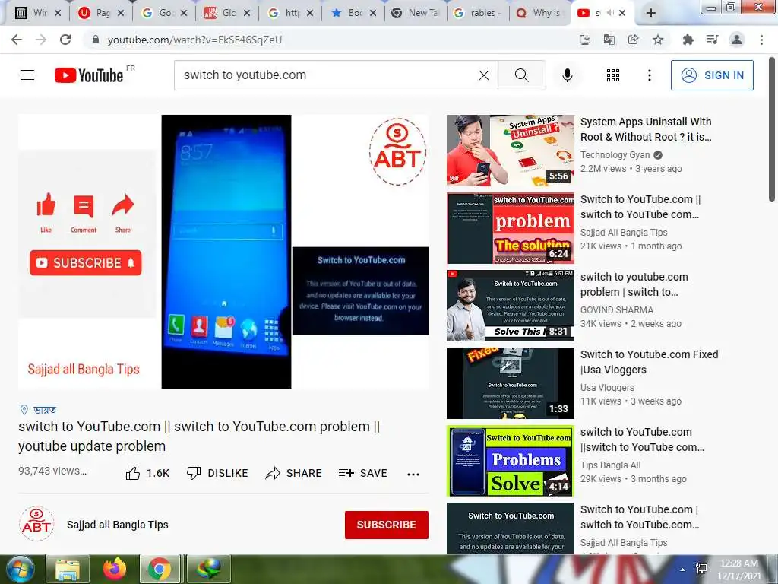Click the SIGN IN button
The width and height of the screenshot is (778, 584).
[712, 75]
